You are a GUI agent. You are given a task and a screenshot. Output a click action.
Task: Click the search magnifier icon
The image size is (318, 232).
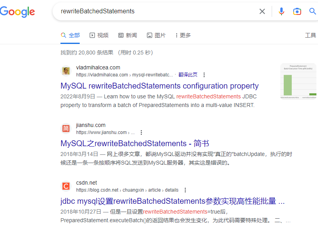coord(312,11)
